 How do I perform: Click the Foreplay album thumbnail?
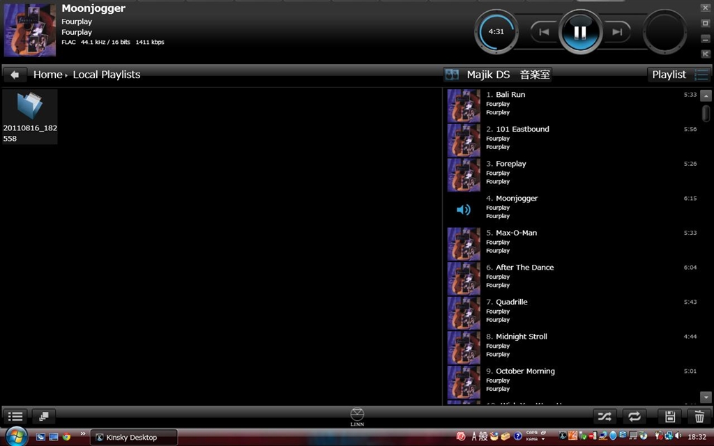pos(464,175)
